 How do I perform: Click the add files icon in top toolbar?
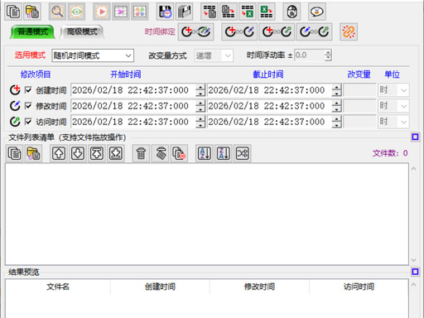(x=13, y=12)
